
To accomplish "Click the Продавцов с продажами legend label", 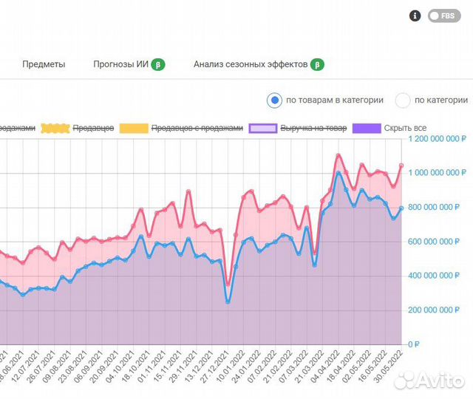I will [x=197, y=128].
